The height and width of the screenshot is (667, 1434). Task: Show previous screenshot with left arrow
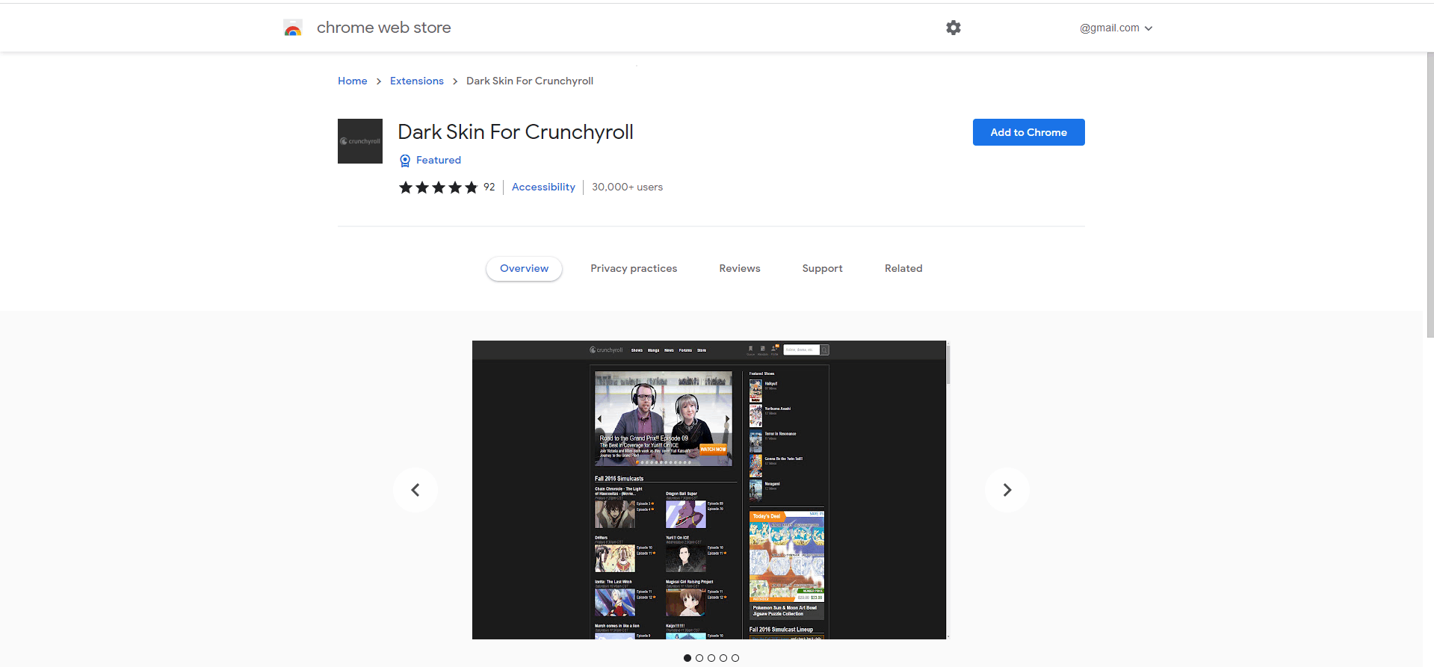click(x=415, y=490)
